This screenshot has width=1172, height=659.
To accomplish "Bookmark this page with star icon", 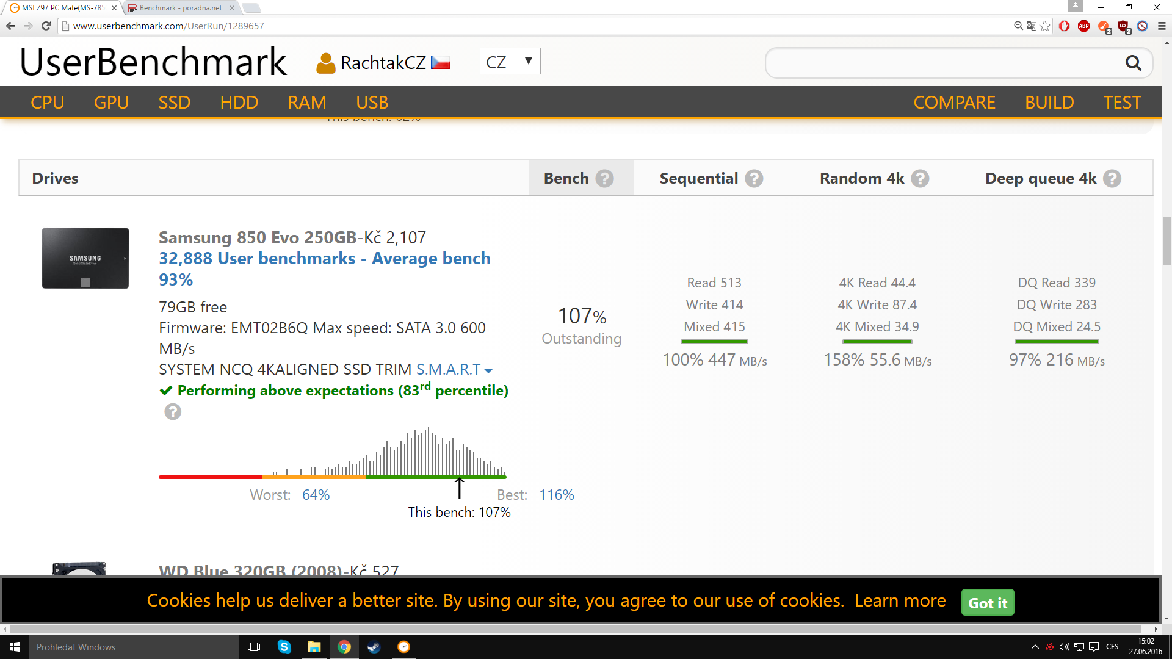I will click(x=1045, y=26).
